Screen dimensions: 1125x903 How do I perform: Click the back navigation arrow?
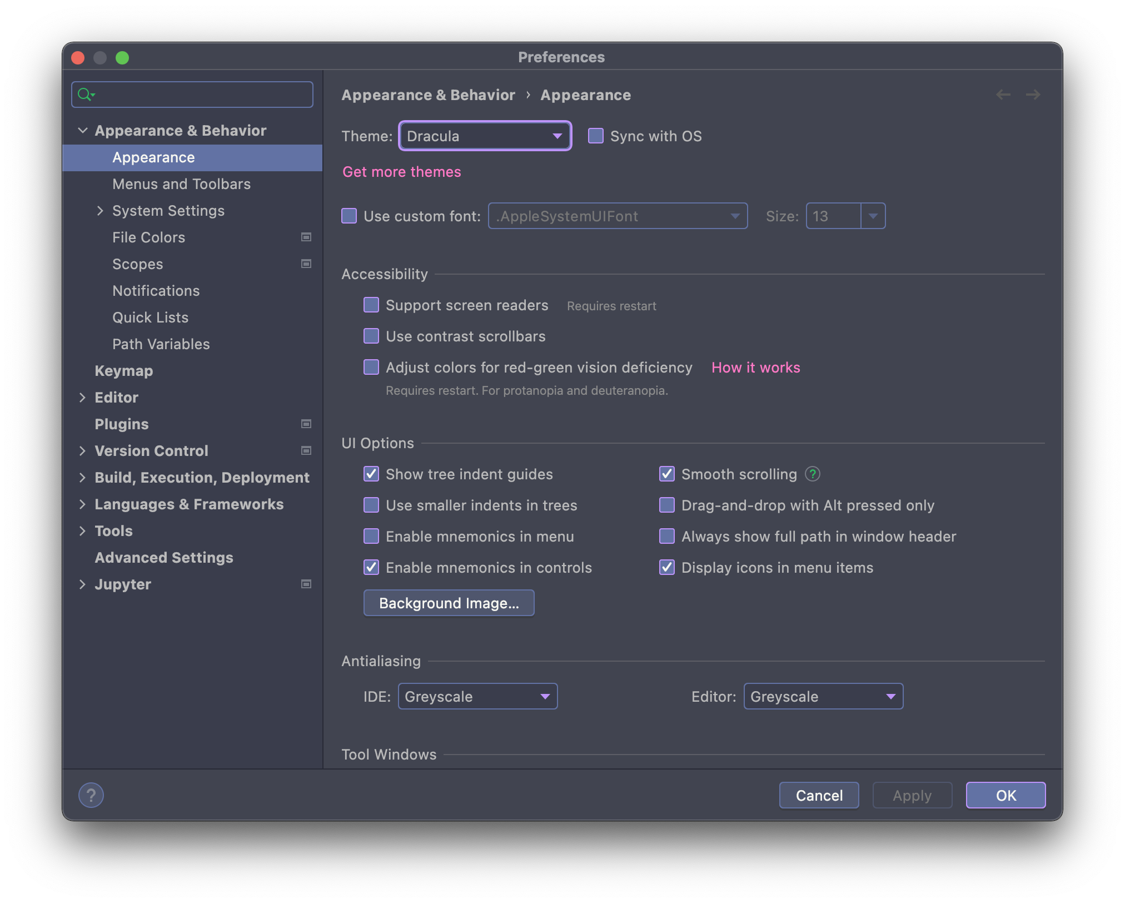[1003, 95]
